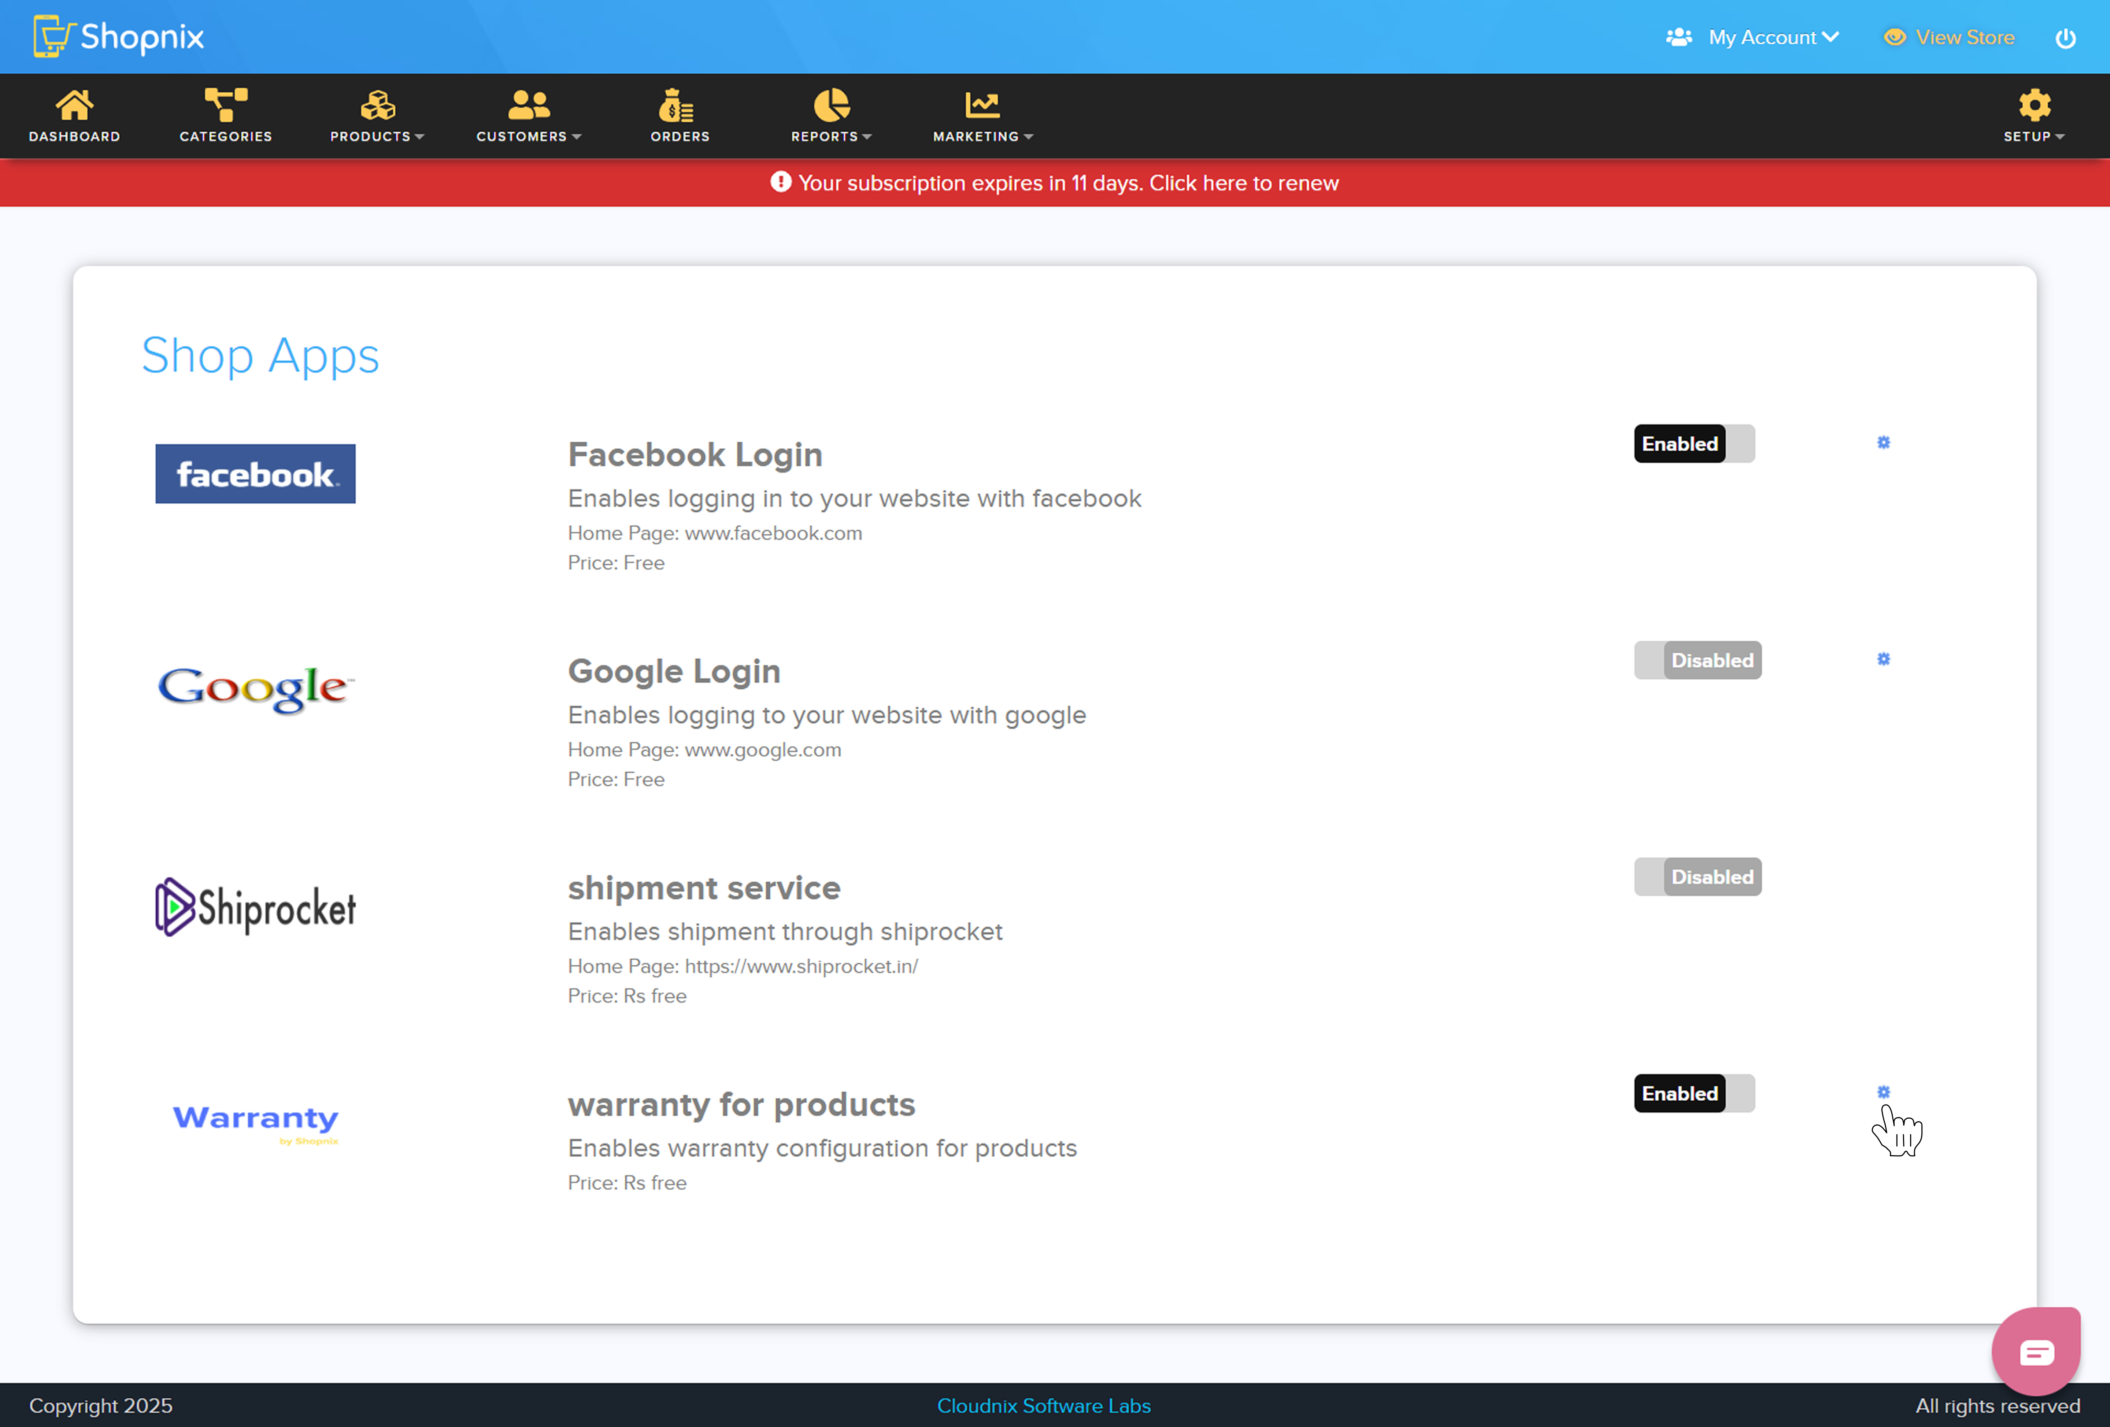
Task: Open the My Account menu label
Action: coord(1762,37)
